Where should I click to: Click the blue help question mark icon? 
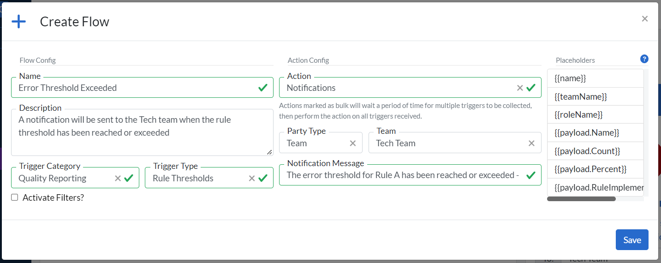(x=644, y=59)
